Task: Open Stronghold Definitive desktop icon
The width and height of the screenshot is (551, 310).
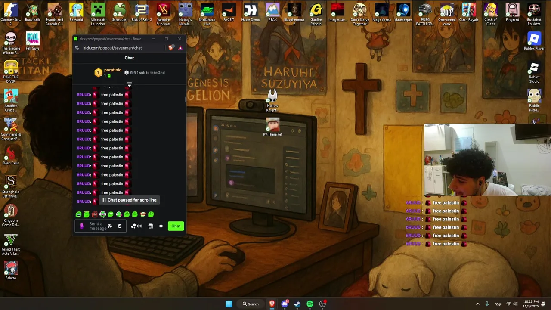Action: pyautogui.click(x=11, y=186)
